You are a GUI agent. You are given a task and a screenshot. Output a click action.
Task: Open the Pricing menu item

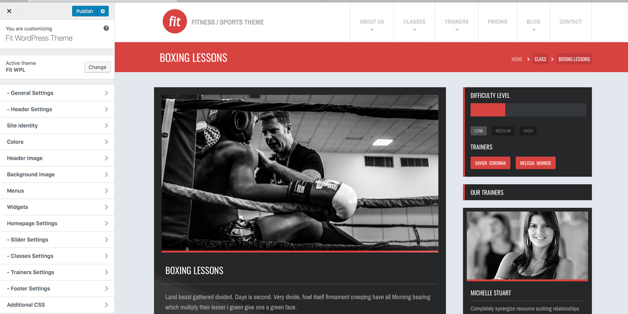[x=497, y=22]
